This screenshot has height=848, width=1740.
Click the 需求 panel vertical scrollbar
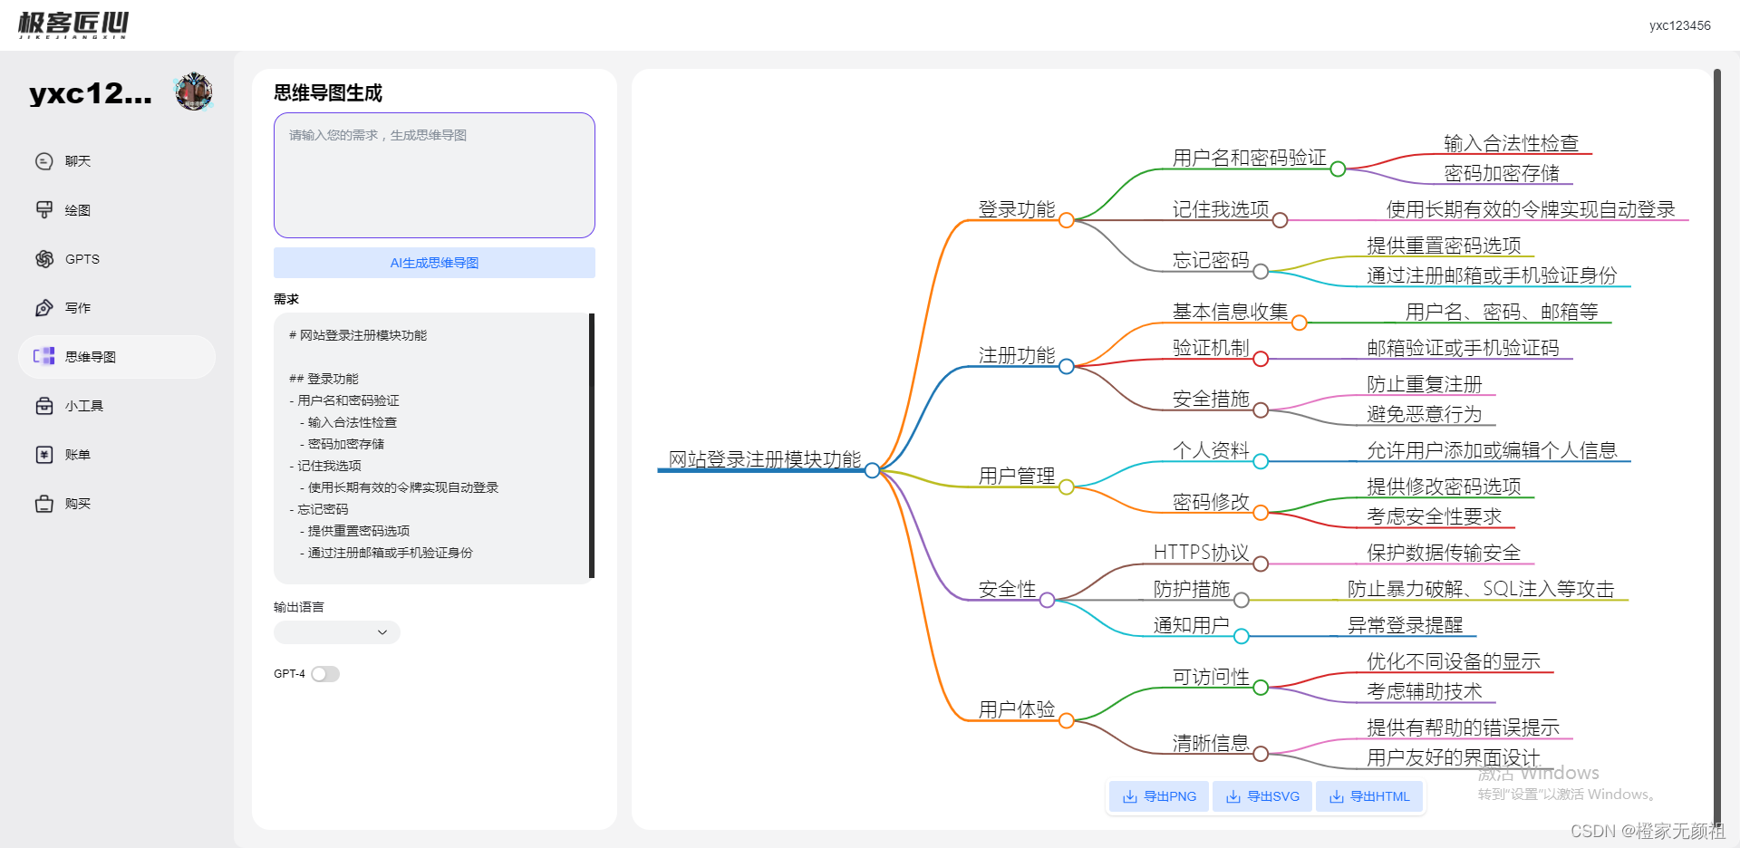tap(592, 445)
